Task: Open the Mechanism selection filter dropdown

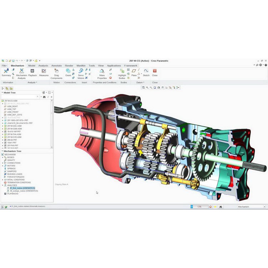Action: tap(264, 207)
